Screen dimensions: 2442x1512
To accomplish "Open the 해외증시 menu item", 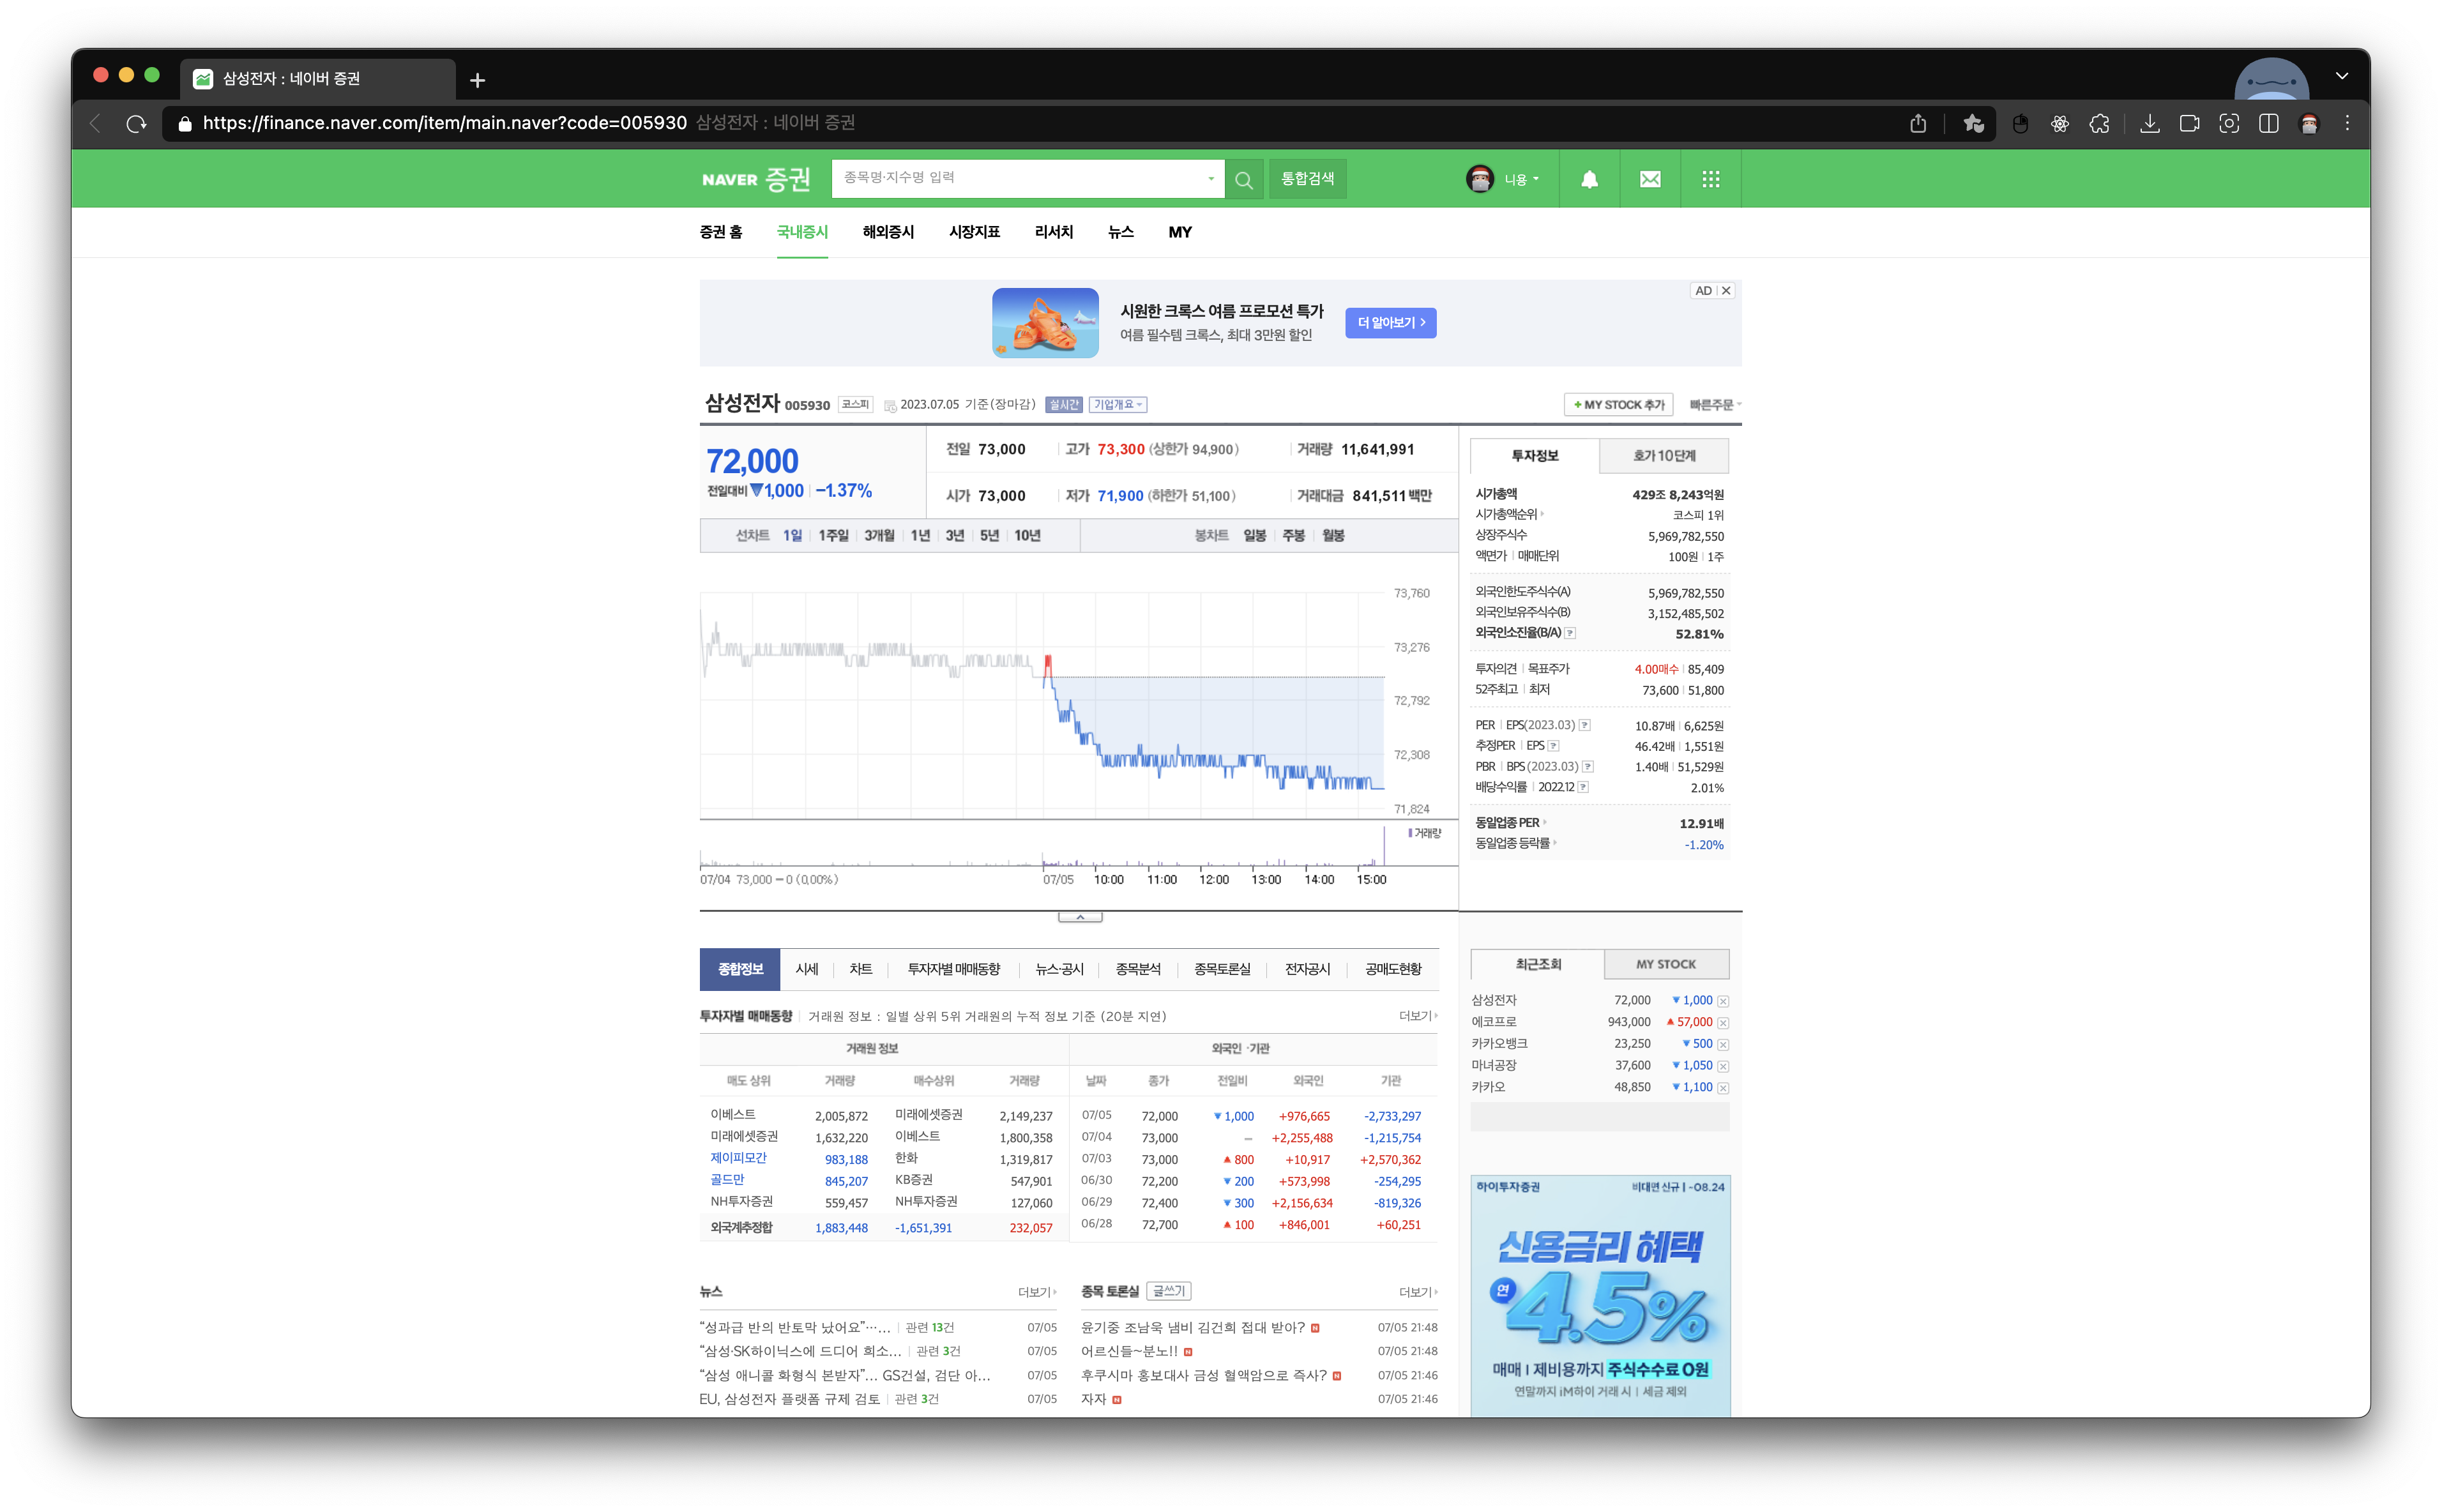I will tap(888, 232).
